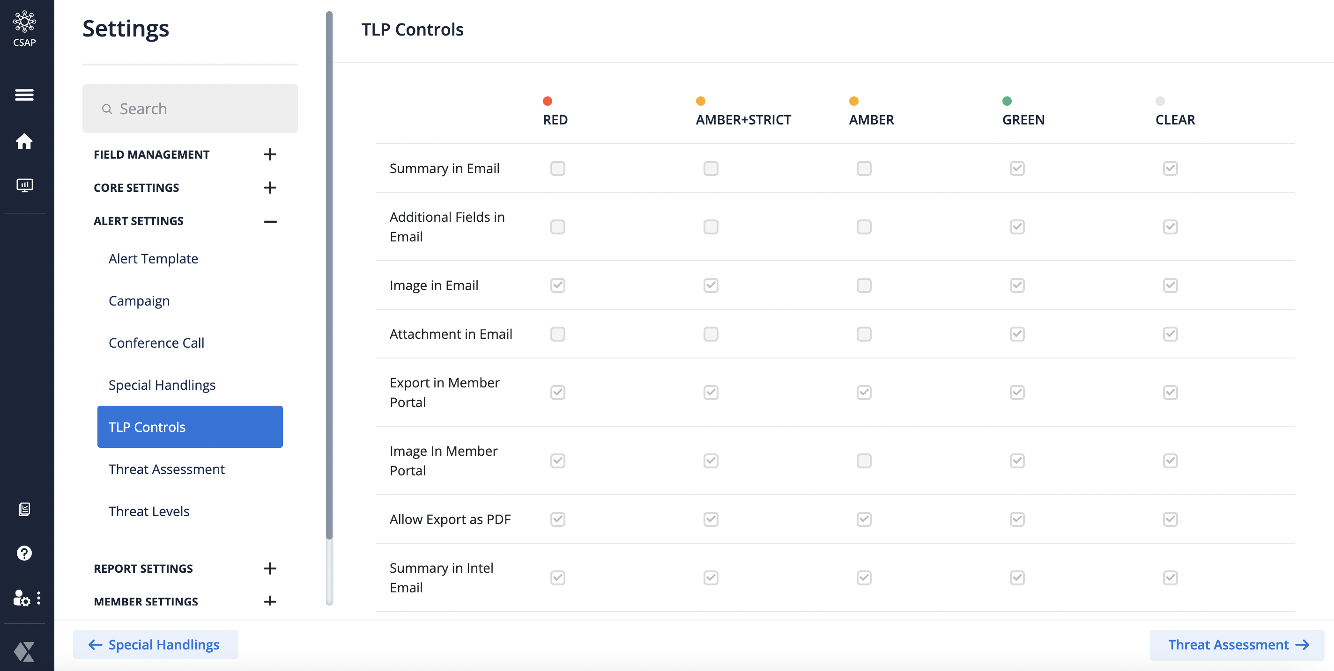The height and width of the screenshot is (671, 1334).
Task: Go back to Special Handlings button
Action: click(156, 644)
